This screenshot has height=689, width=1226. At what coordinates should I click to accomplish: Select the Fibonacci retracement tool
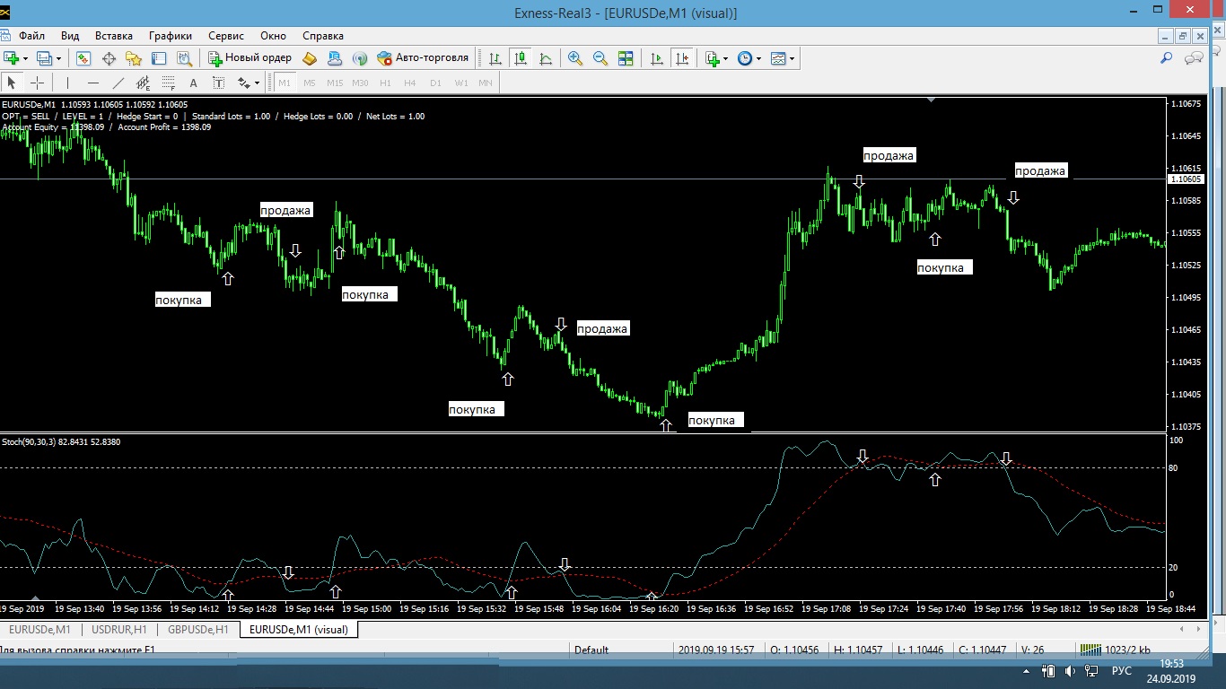168,83
